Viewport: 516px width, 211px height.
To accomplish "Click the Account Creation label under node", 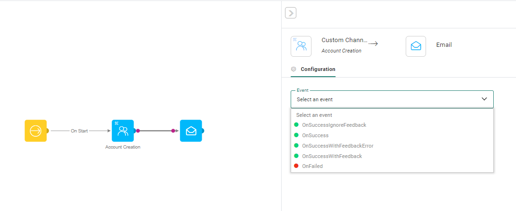I will 123,147.
